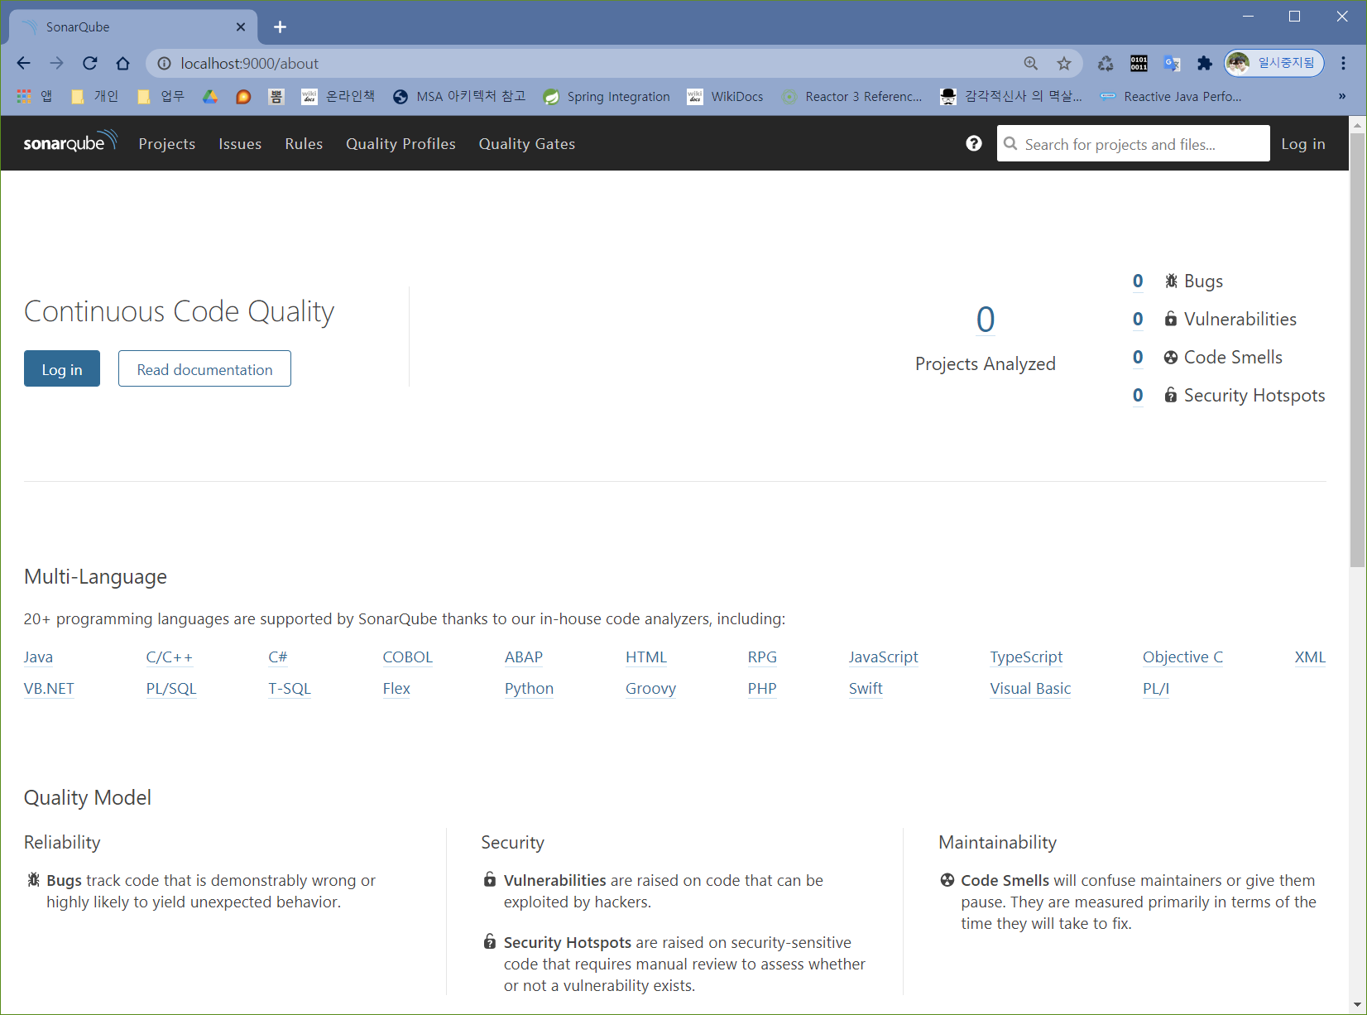Click the blue Log in button
Image resolution: width=1367 pixels, height=1015 pixels.
pyautogui.click(x=62, y=368)
